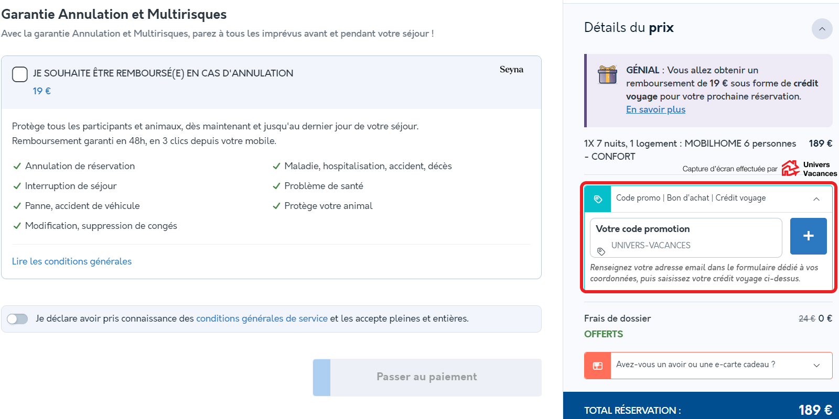Viewport: 839px width, 419px height.
Task: Click the Seyna insurer logo
Action: (x=511, y=70)
